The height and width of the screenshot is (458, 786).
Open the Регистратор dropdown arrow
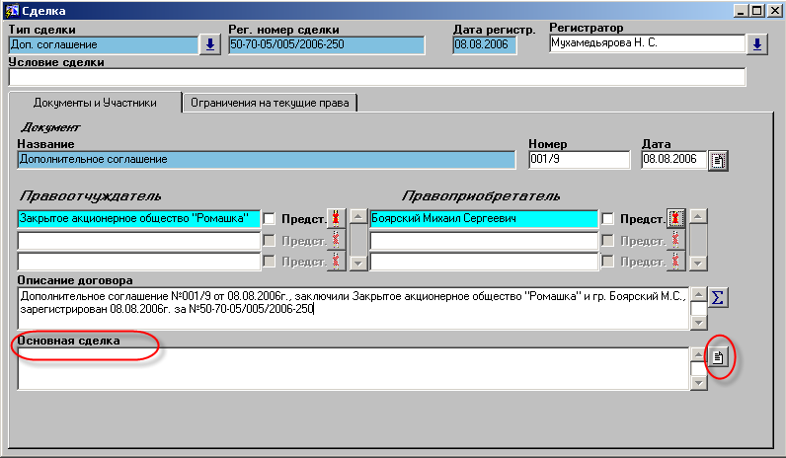[757, 44]
